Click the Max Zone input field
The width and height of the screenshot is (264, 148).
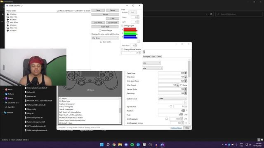tap(171, 77)
